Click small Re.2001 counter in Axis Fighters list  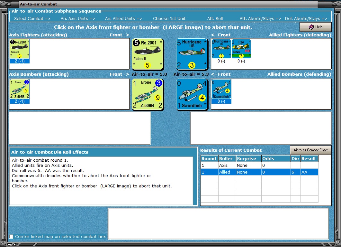(x=20, y=49)
